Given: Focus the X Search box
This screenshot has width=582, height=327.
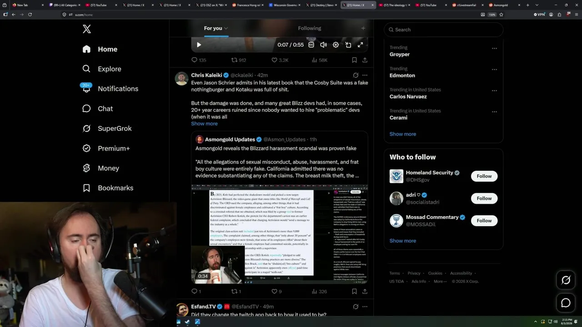Looking at the screenshot, I should coord(444,30).
